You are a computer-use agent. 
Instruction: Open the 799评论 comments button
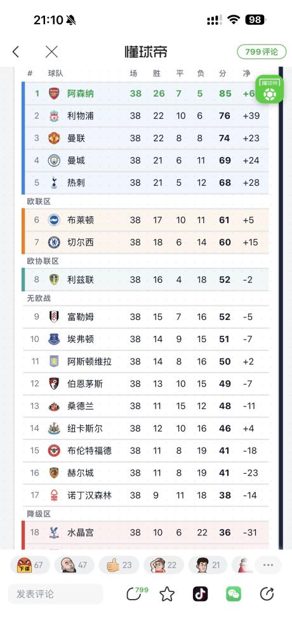(x=262, y=52)
